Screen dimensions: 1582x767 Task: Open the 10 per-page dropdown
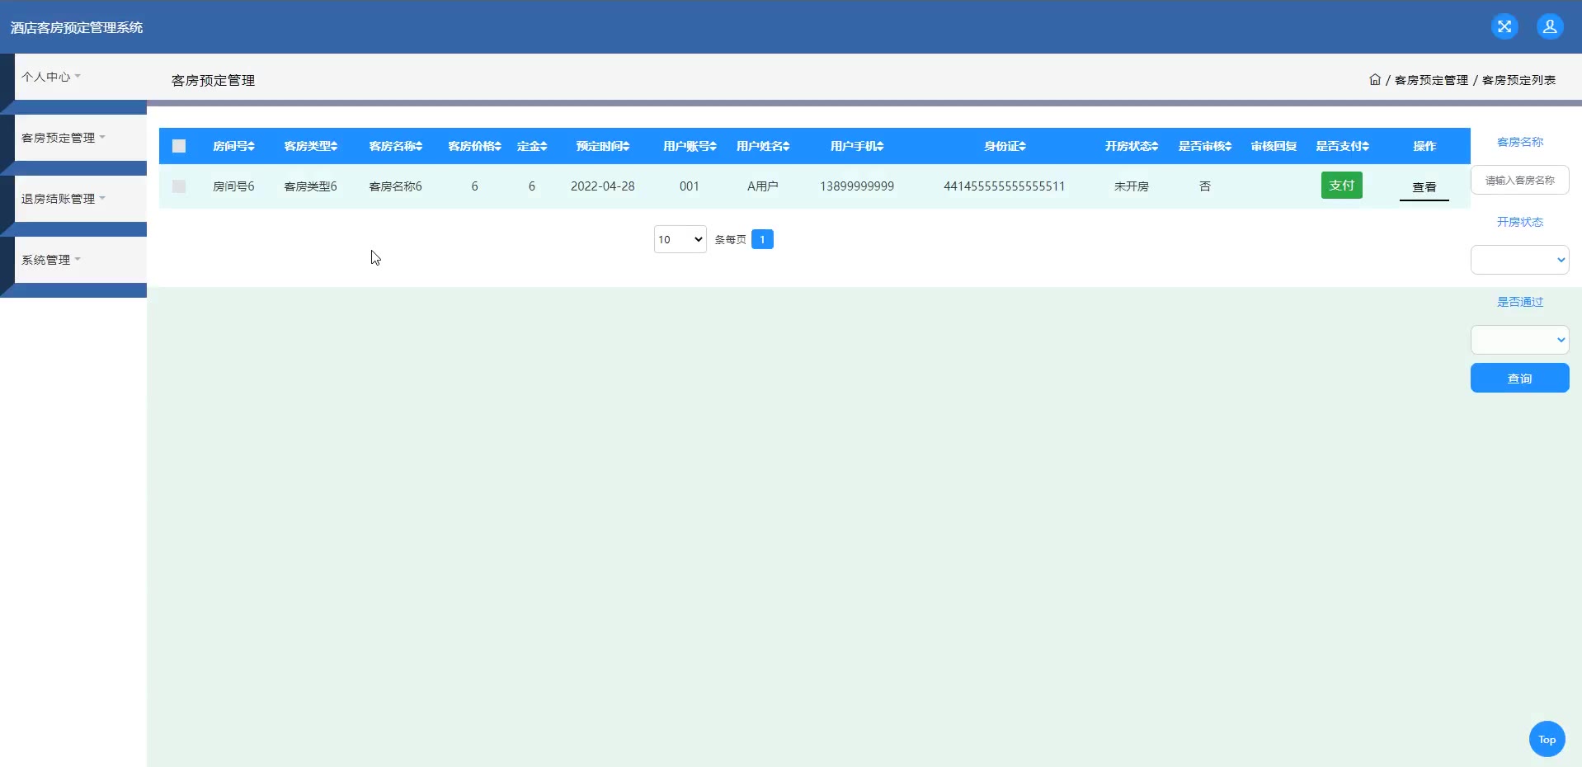point(680,239)
